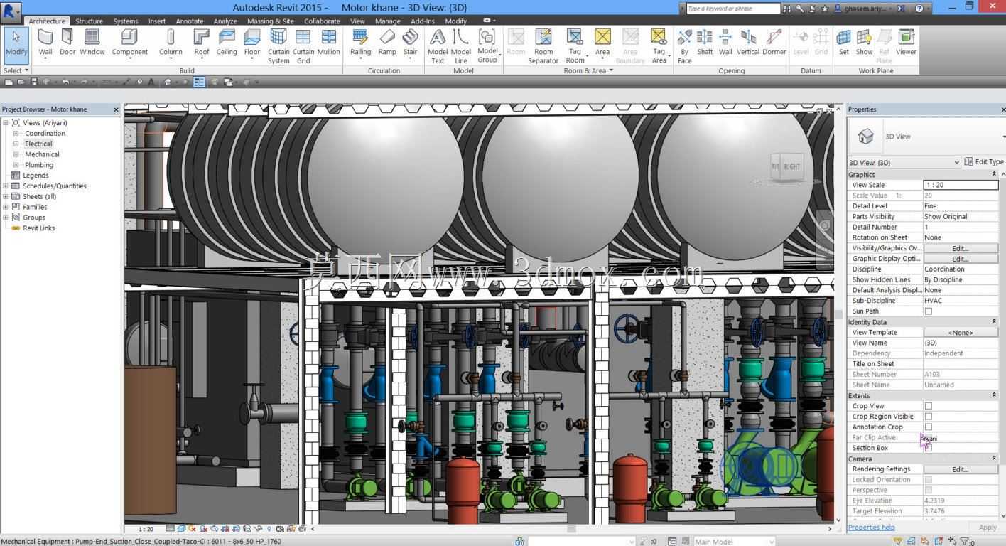Select the Model Line tool
Viewport: 1006px width, 546px height.
click(x=461, y=46)
